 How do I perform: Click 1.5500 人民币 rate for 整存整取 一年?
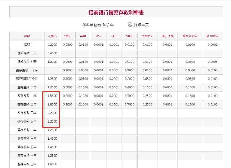[x=52, y=96]
